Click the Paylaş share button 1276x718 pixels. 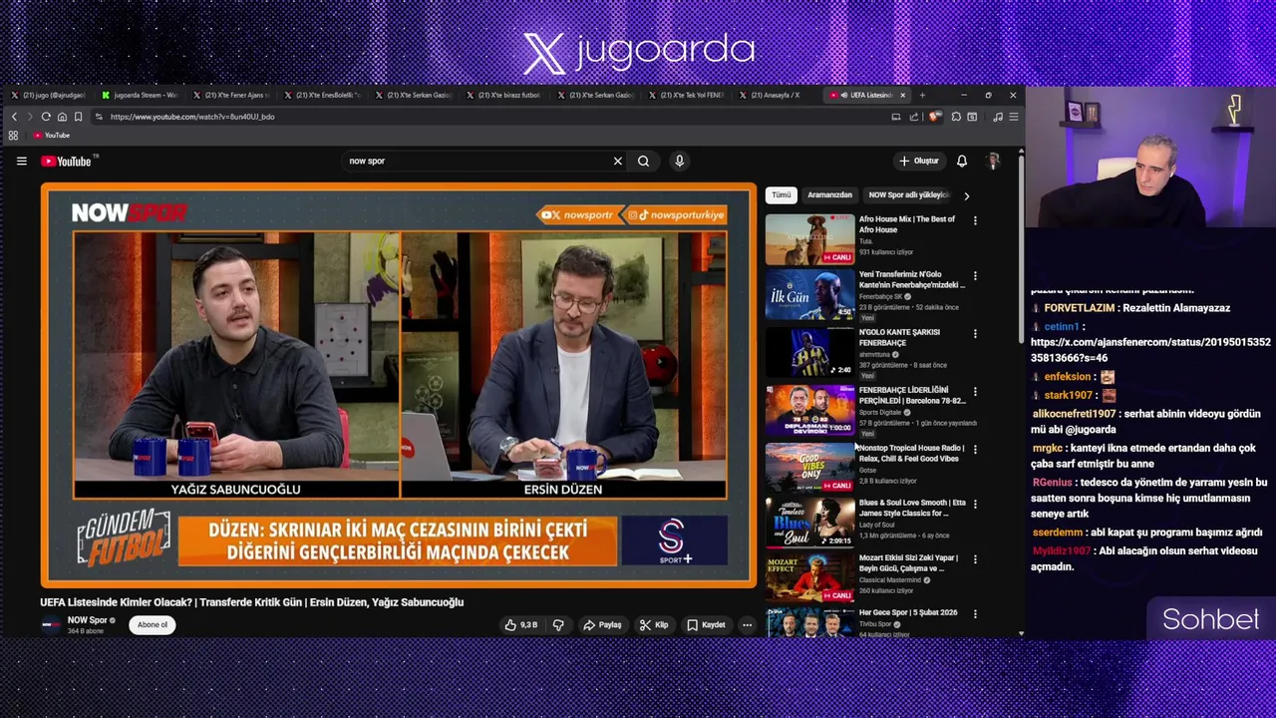coord(602,625)
